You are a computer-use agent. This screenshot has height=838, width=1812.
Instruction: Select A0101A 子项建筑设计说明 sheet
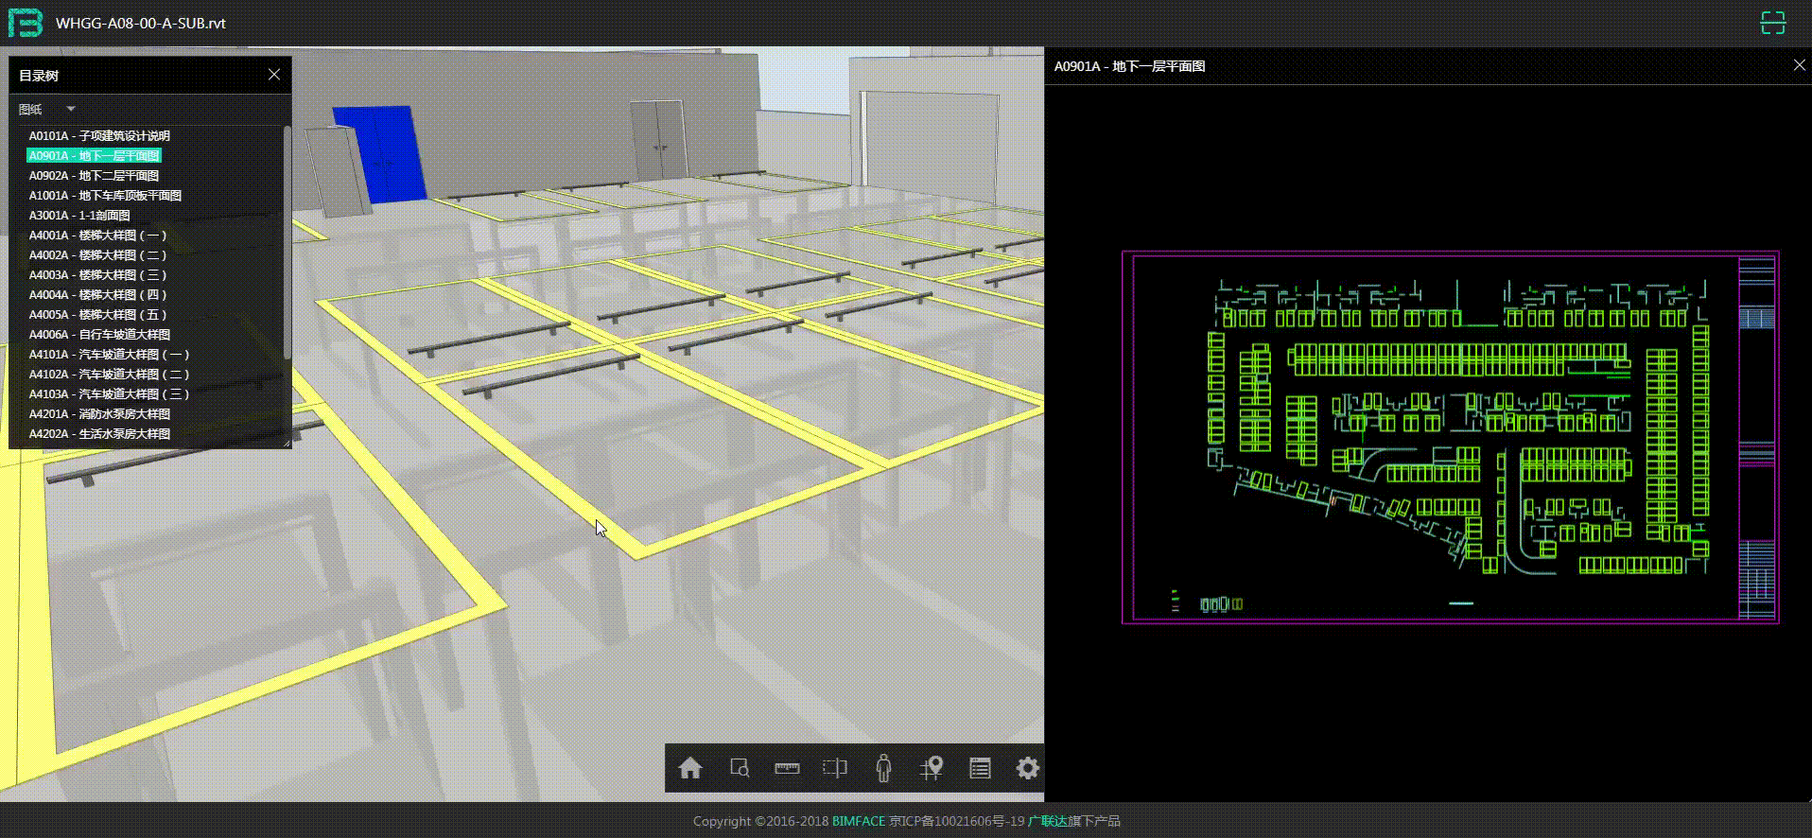(99, 136)
